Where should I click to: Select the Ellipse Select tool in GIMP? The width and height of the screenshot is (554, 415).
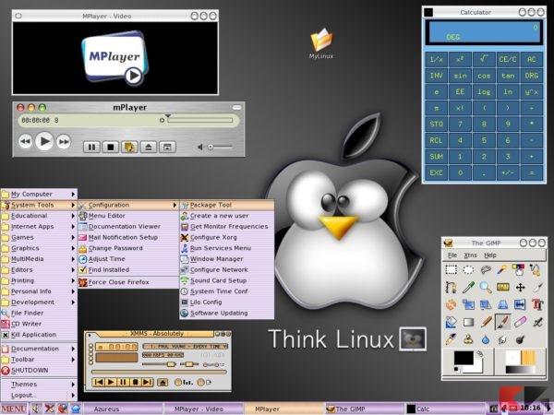[468, 270]
